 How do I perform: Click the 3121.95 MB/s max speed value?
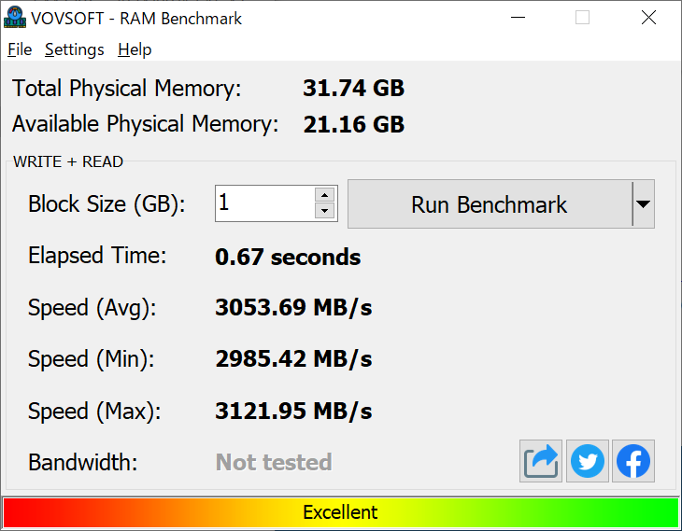coord(293,411)
